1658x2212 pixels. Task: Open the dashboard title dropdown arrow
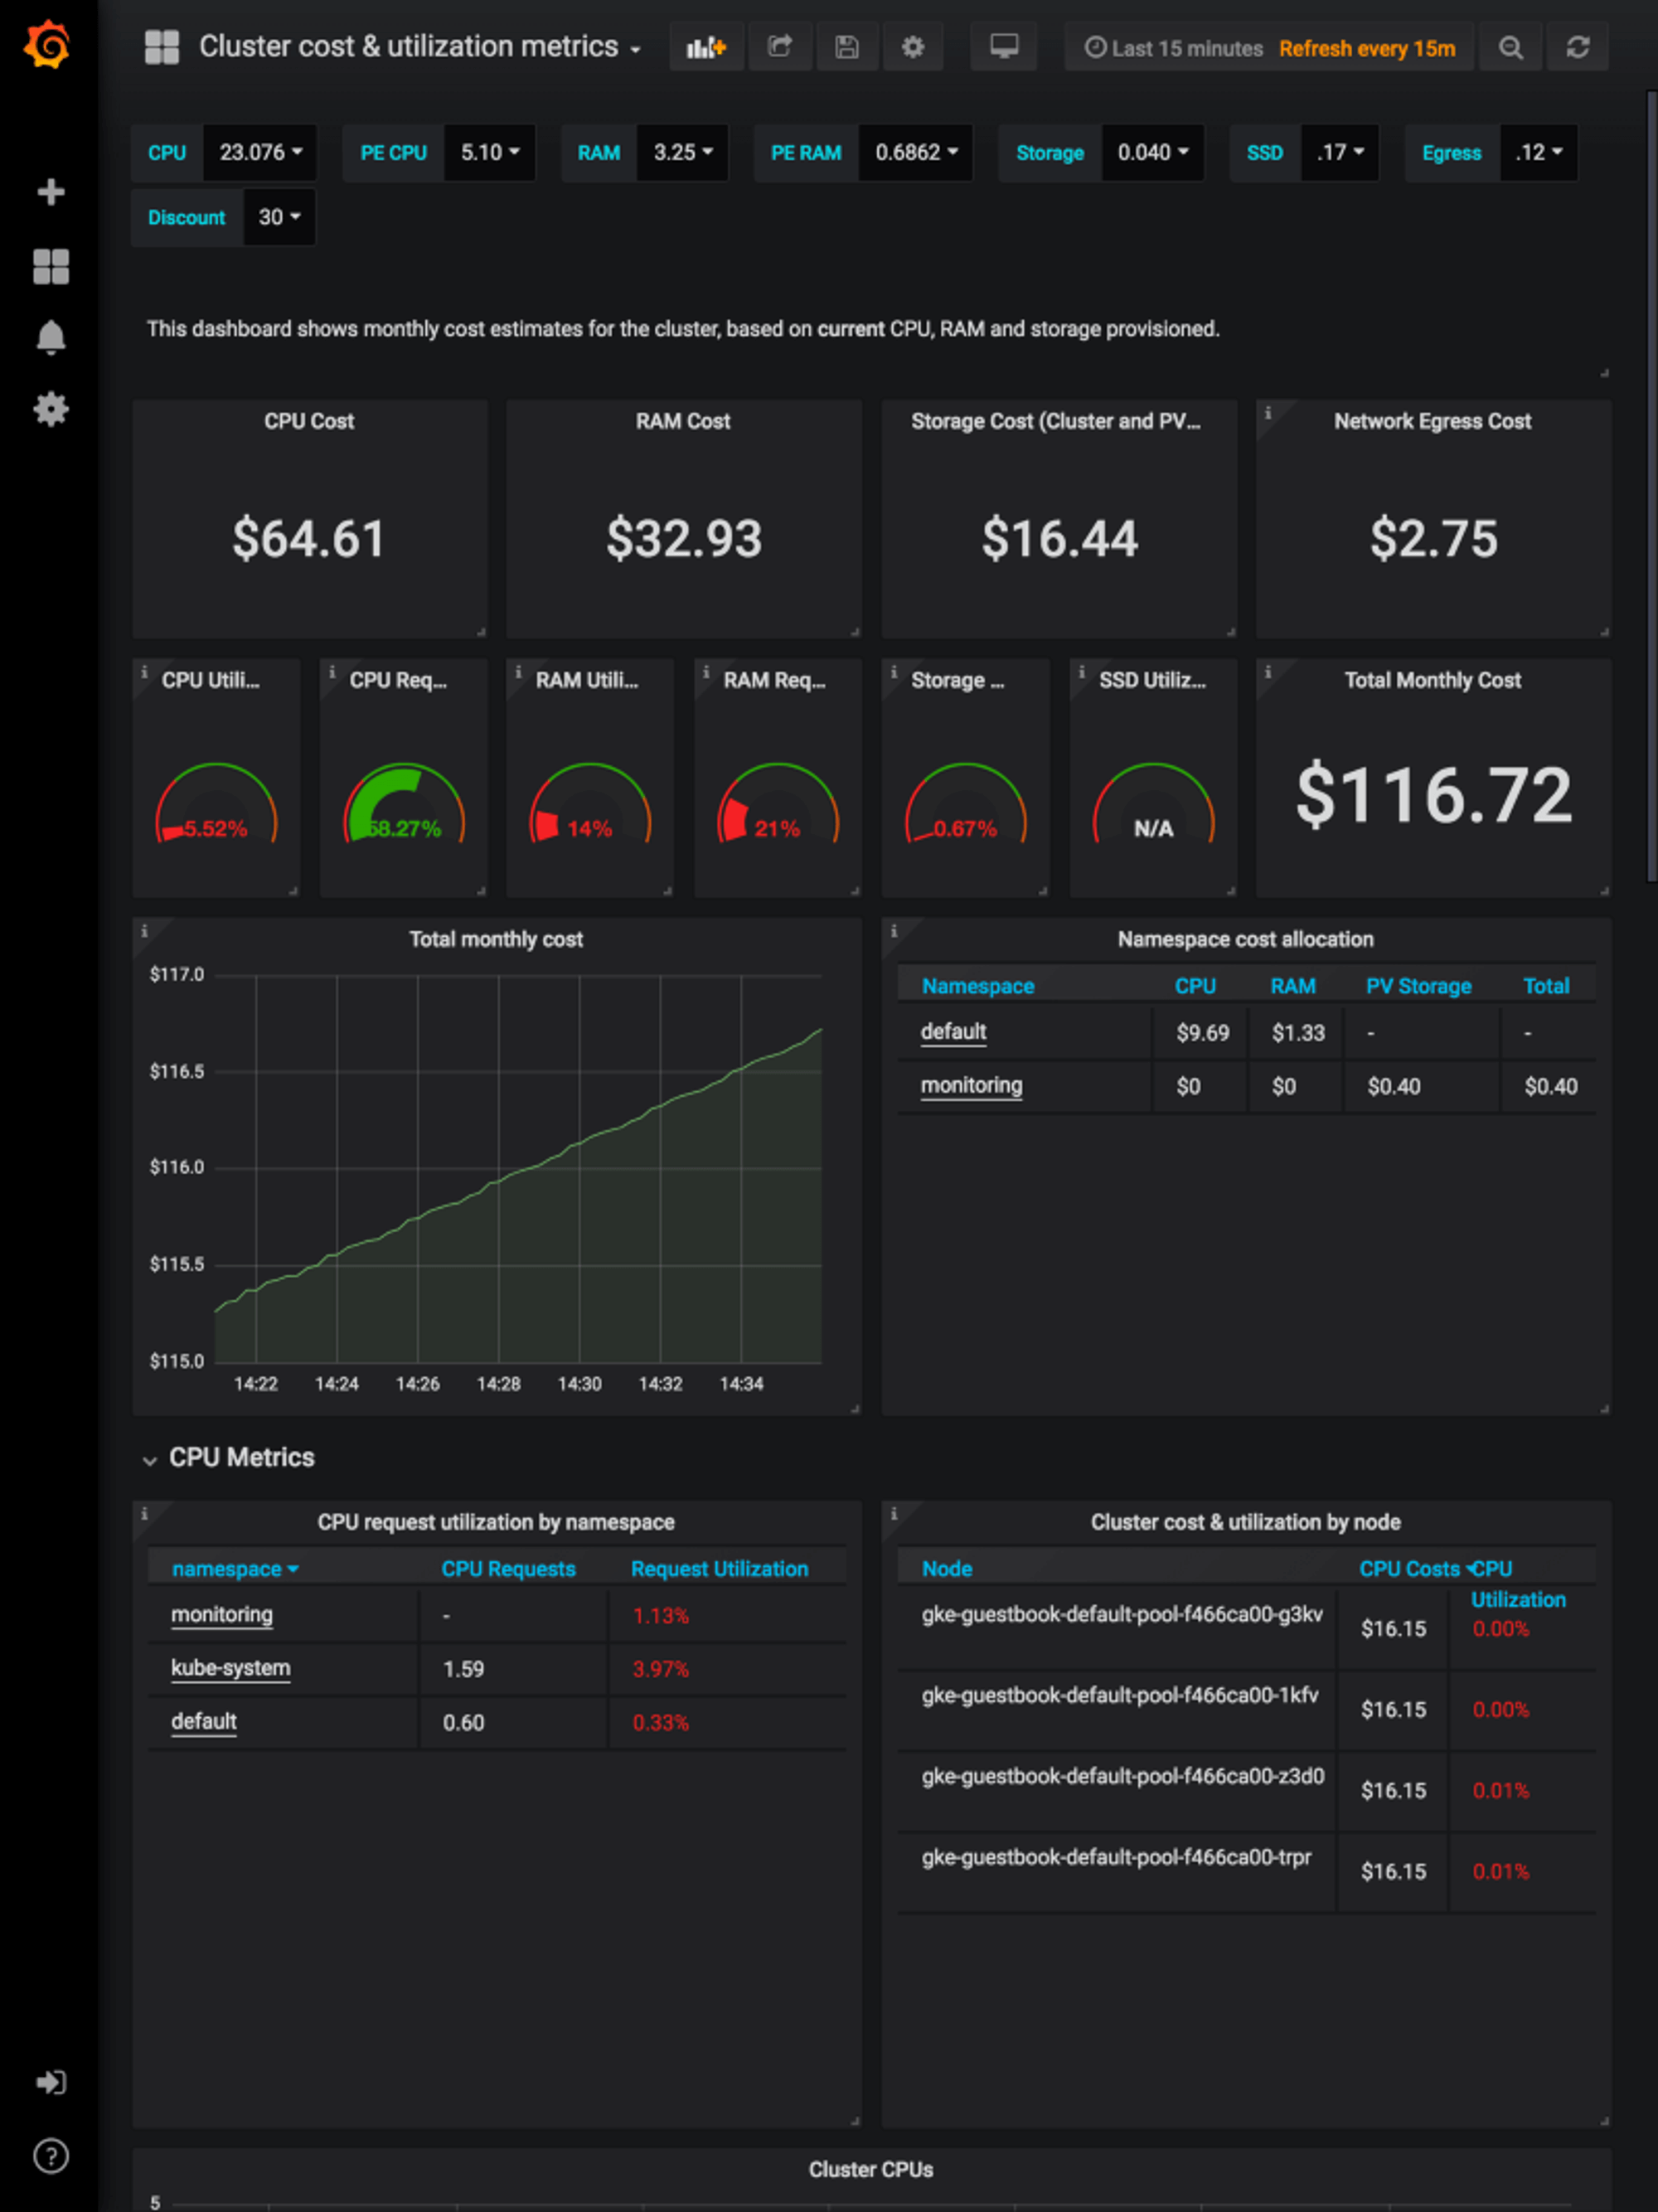pyautogui.click(x=636, y=48)
